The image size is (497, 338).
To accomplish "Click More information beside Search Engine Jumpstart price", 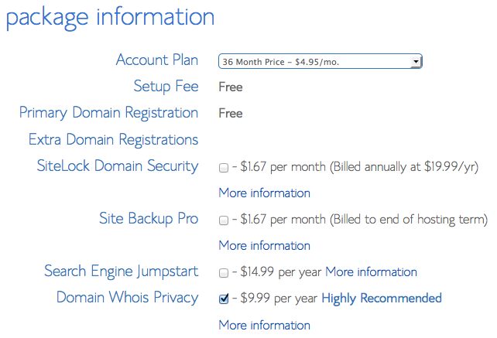I will click(x=371, y=272).
